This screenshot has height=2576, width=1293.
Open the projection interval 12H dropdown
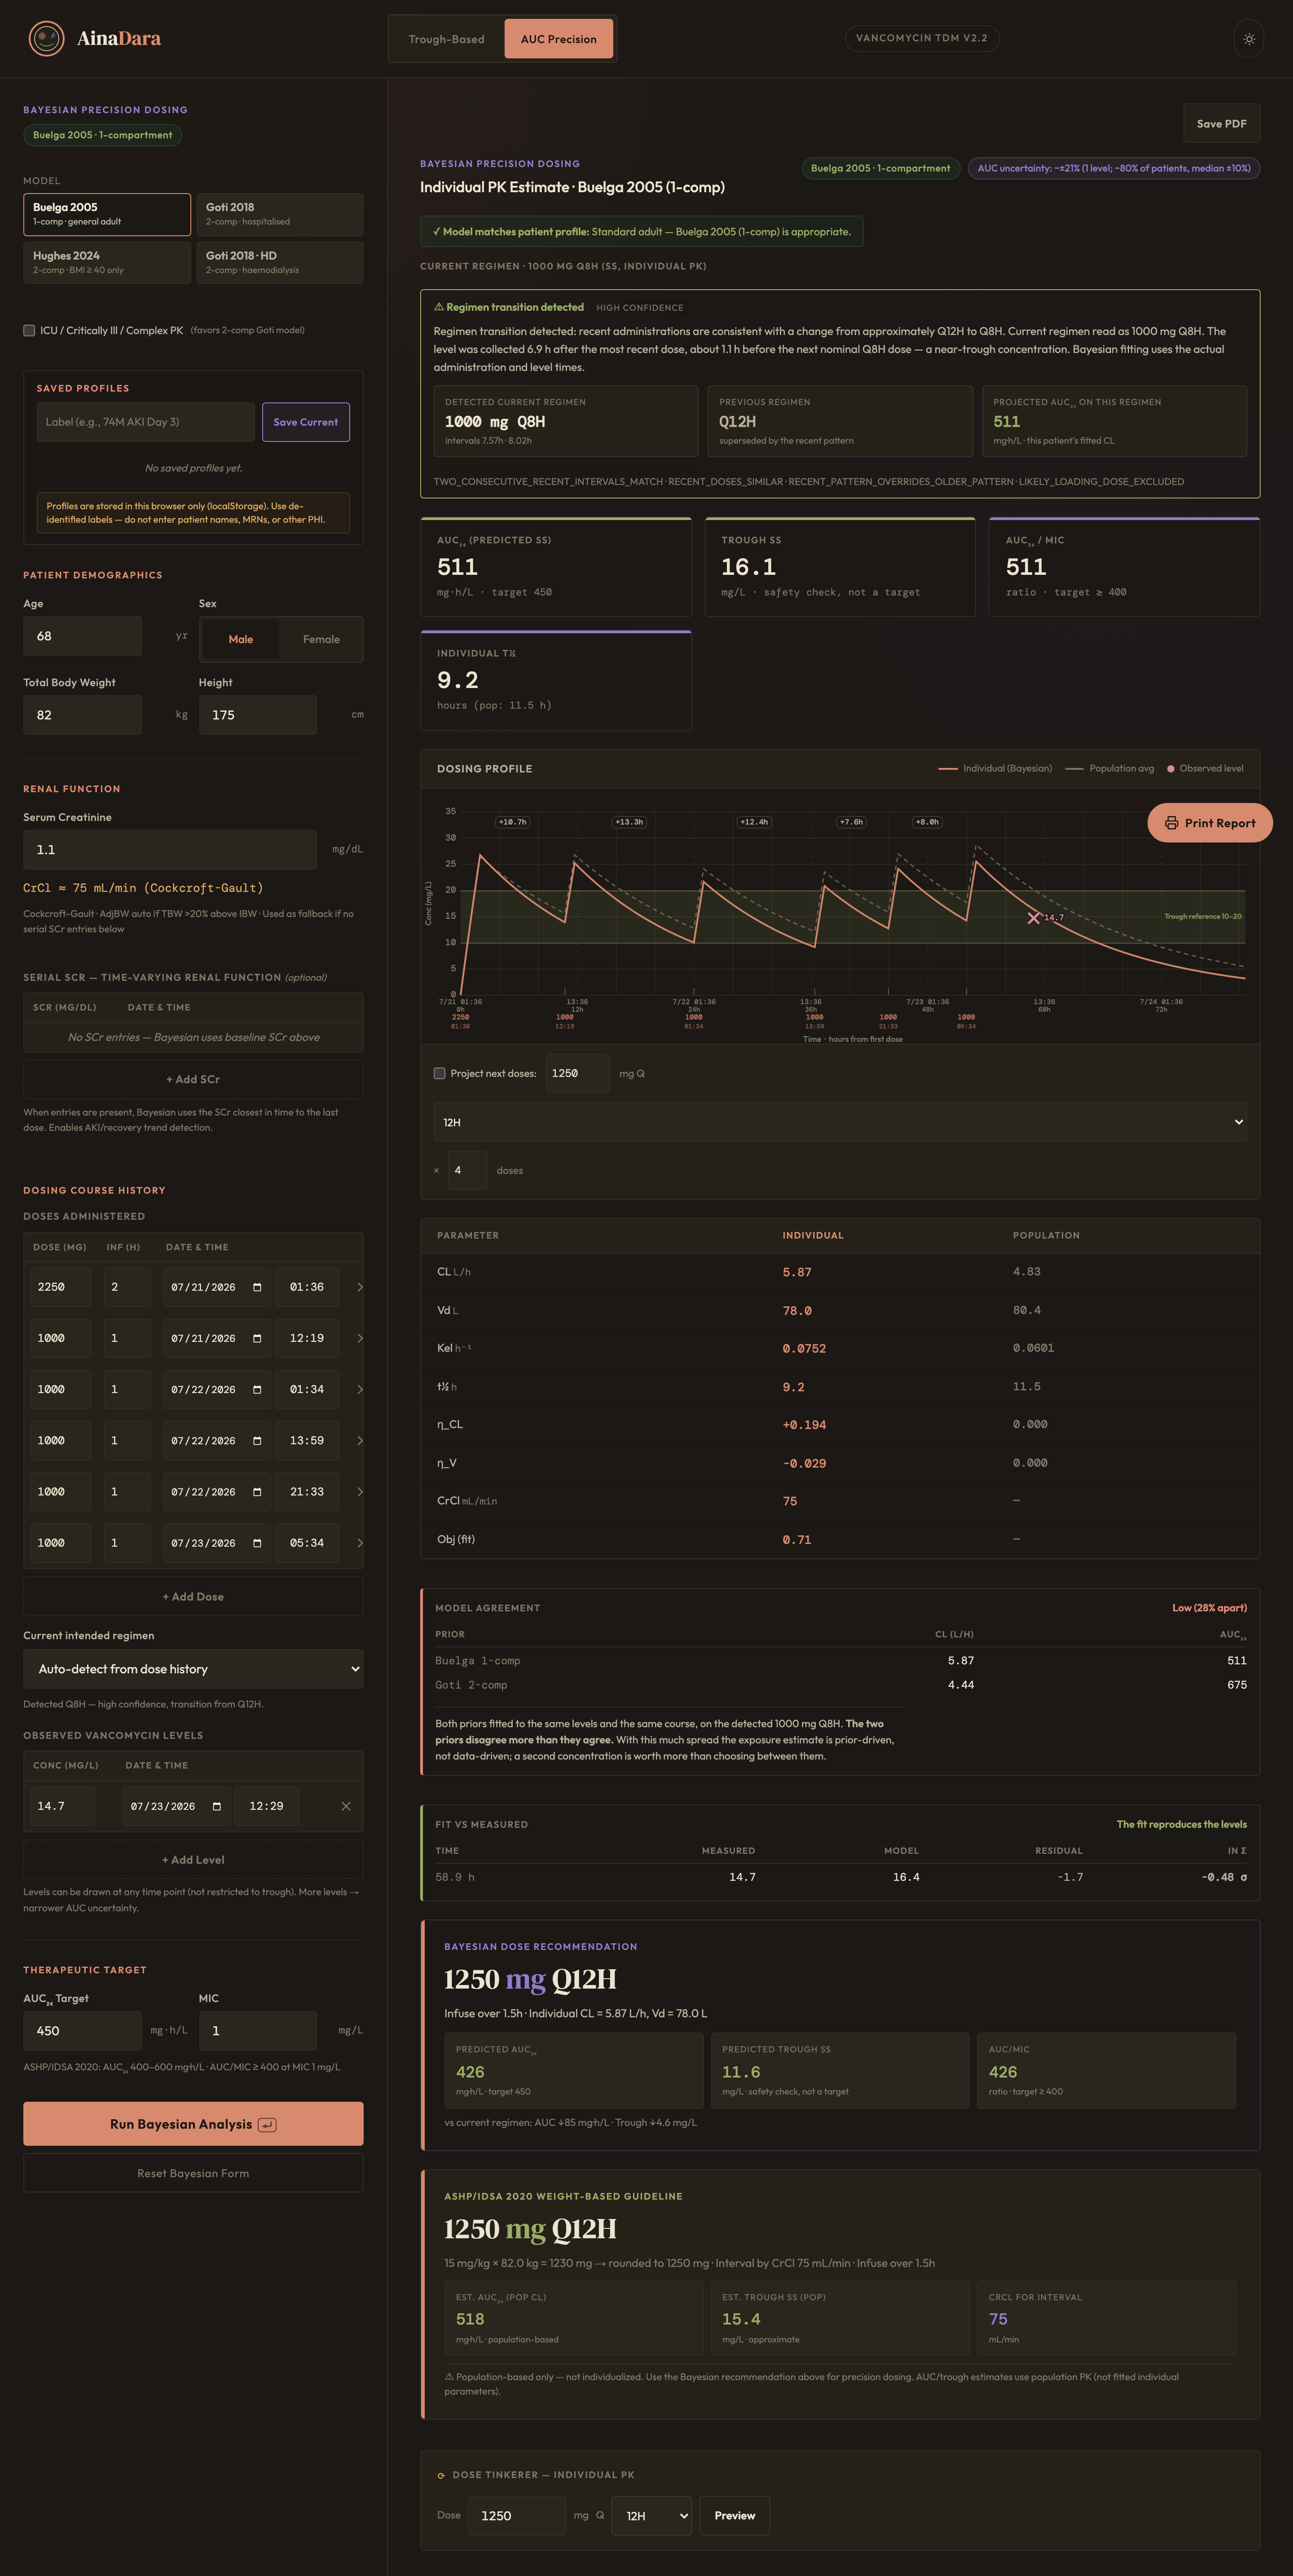(840, 1122)
